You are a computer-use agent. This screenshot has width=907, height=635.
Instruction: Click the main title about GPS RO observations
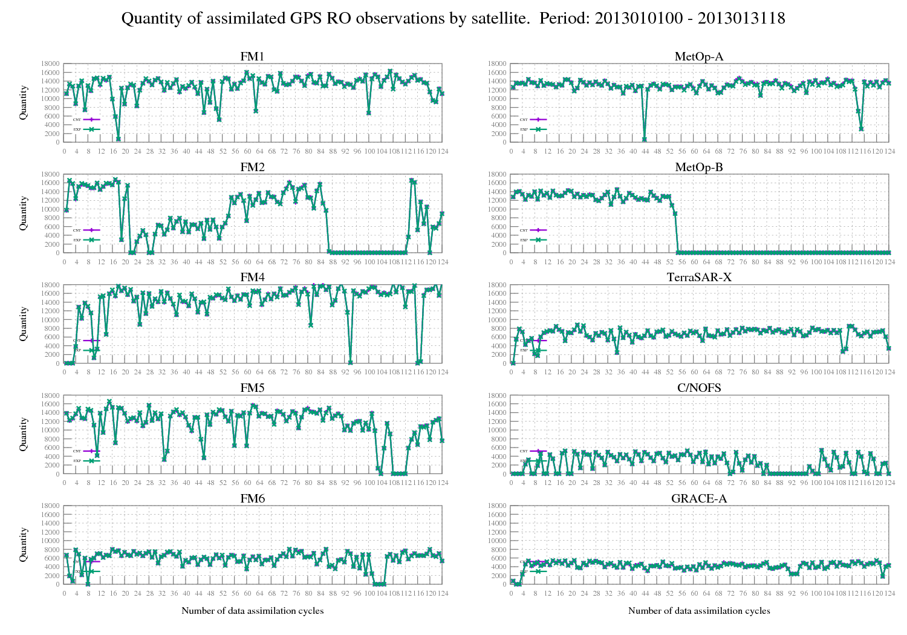(453, 19)
